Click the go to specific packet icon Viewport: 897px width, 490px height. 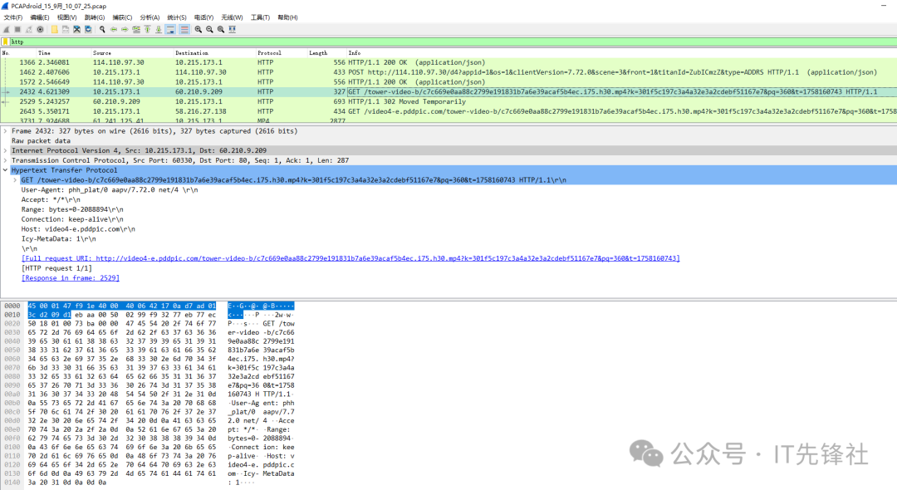click(x=136, y=29)
